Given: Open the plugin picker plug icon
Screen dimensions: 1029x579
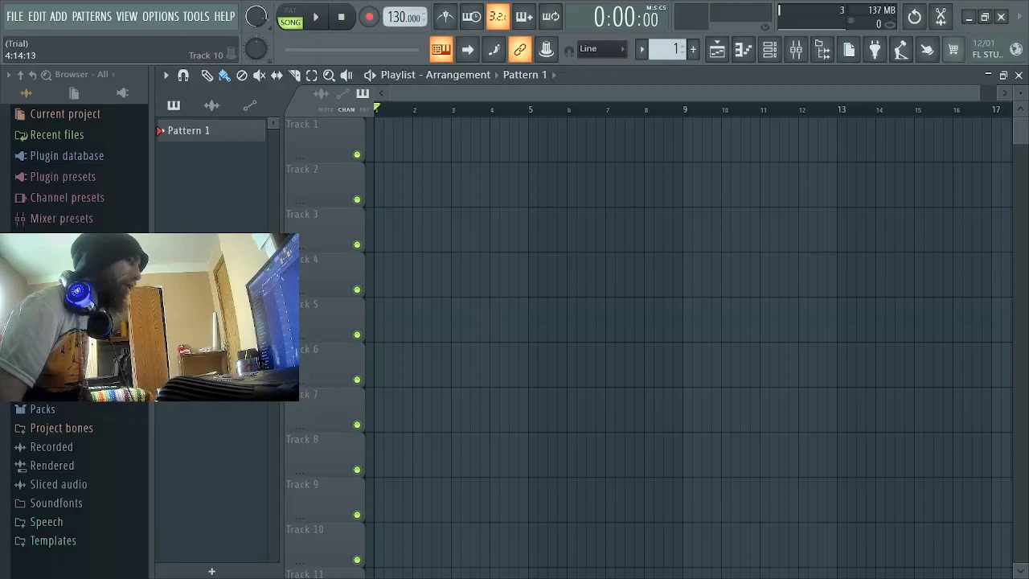Looking at the screenshot, I should 875,50.
